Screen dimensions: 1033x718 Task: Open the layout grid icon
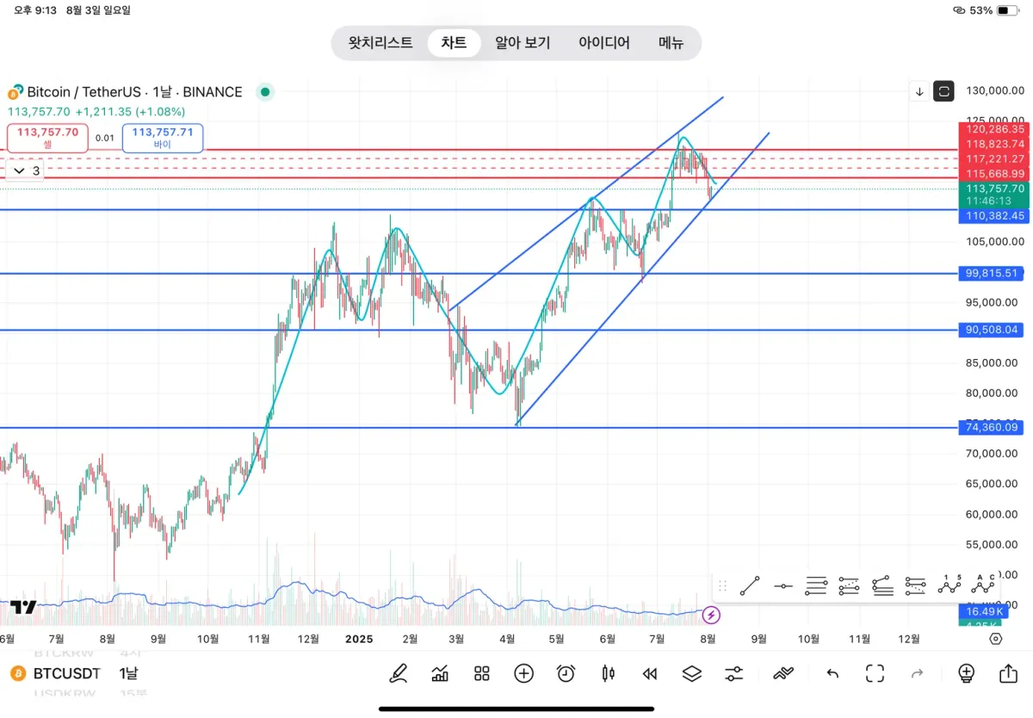point(482,673)
